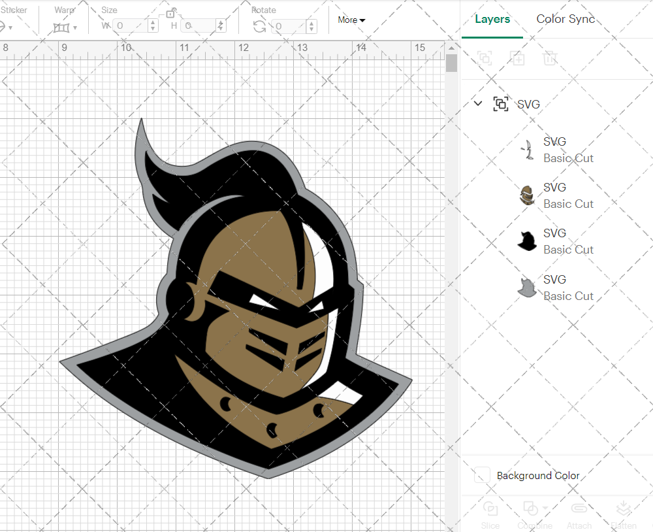Click the Duplicate layer icon

coord(517,58)
